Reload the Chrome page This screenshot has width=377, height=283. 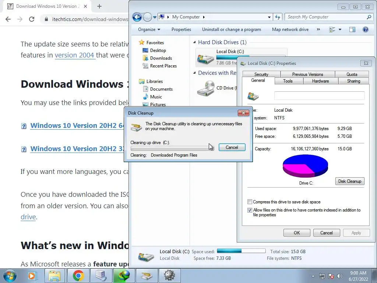click(x=32, y=19)
